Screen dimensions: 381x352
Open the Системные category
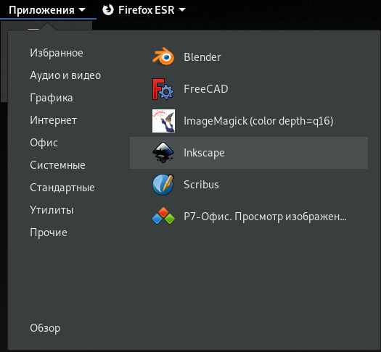(x=57, y=165)
